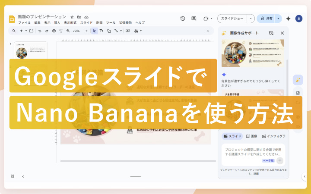Rename the 無題のプレゼンテーション title
The height and width of the screenshot is (194, 311).
(42, 17)
